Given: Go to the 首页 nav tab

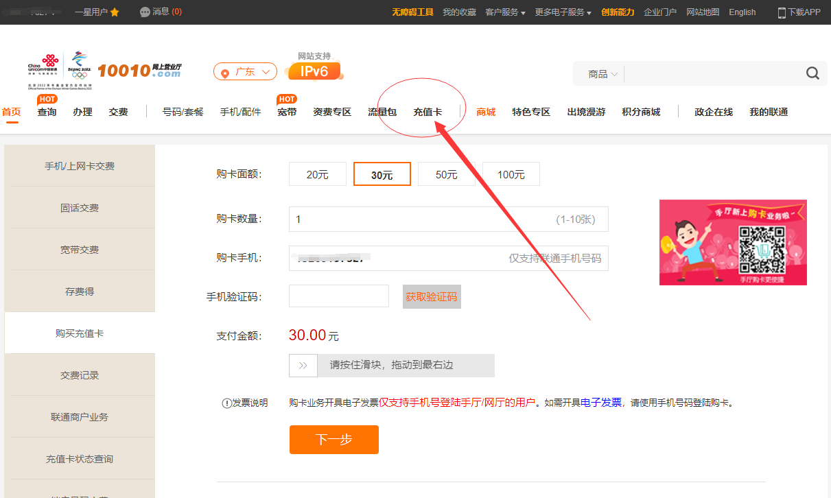Looking at the screenshot, I should point(11,112).
